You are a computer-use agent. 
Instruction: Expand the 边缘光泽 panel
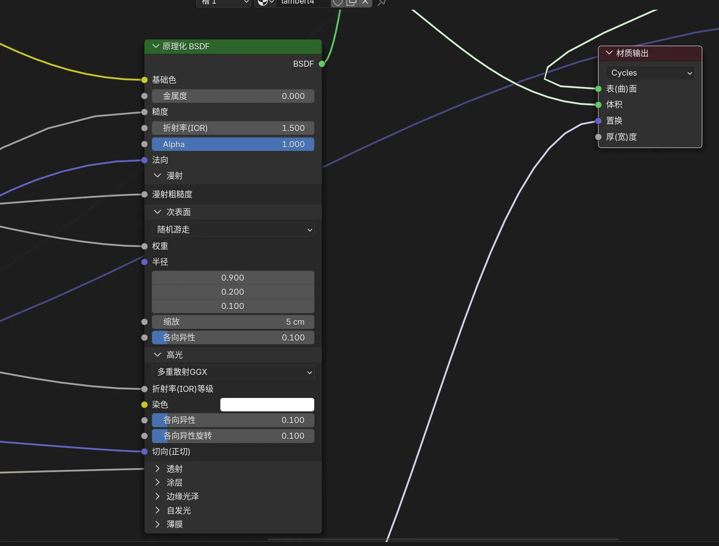coord(157,496)
